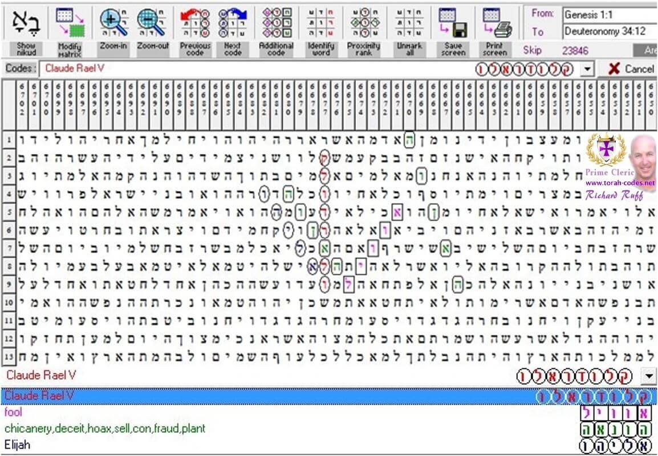Click the Show nikud icon

tap(26, 23)
